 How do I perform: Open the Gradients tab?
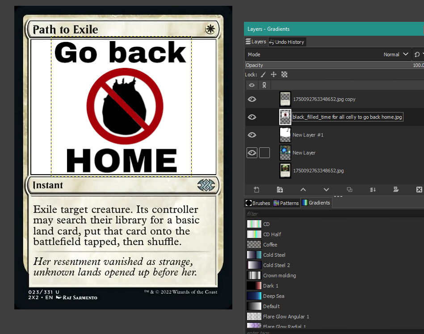(x=316, y=203)
